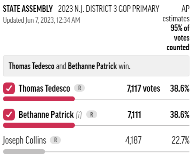Click the R party badge next to Bethanne Patrick
Viewport: 196px width, 158px height.
click(91, 114)
